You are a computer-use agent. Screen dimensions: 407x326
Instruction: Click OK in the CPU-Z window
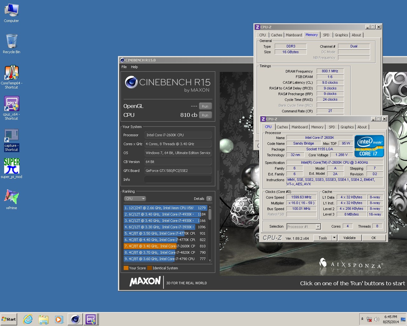[x=374, y=238]
